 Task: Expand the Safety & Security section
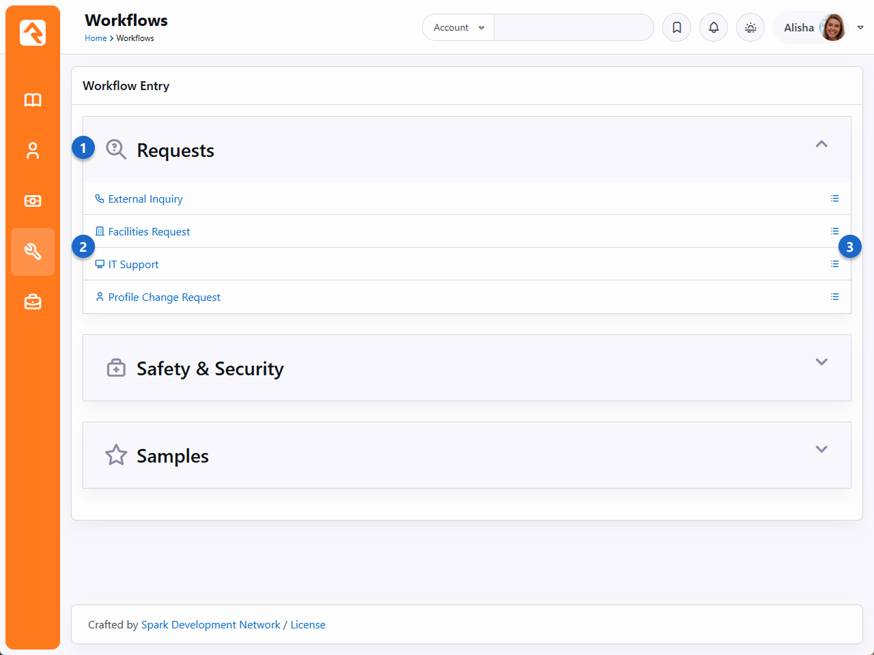click(821, 362)
